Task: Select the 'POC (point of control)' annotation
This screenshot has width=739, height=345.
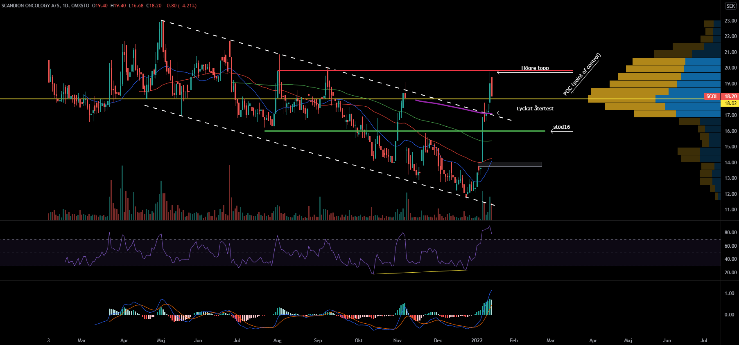Action: coord(582,74)
